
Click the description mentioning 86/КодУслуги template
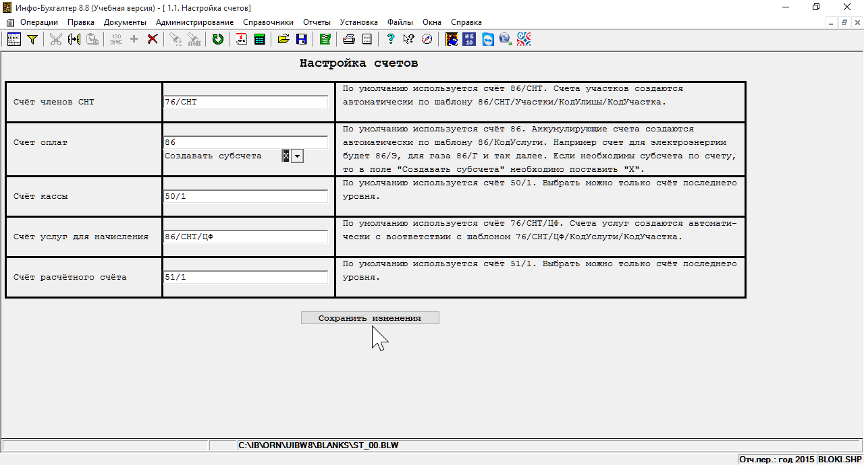pyautogui.click(x=540, y=149)
